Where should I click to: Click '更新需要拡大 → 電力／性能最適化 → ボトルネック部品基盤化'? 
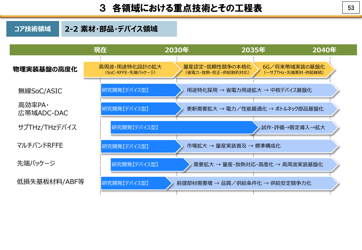255,109
